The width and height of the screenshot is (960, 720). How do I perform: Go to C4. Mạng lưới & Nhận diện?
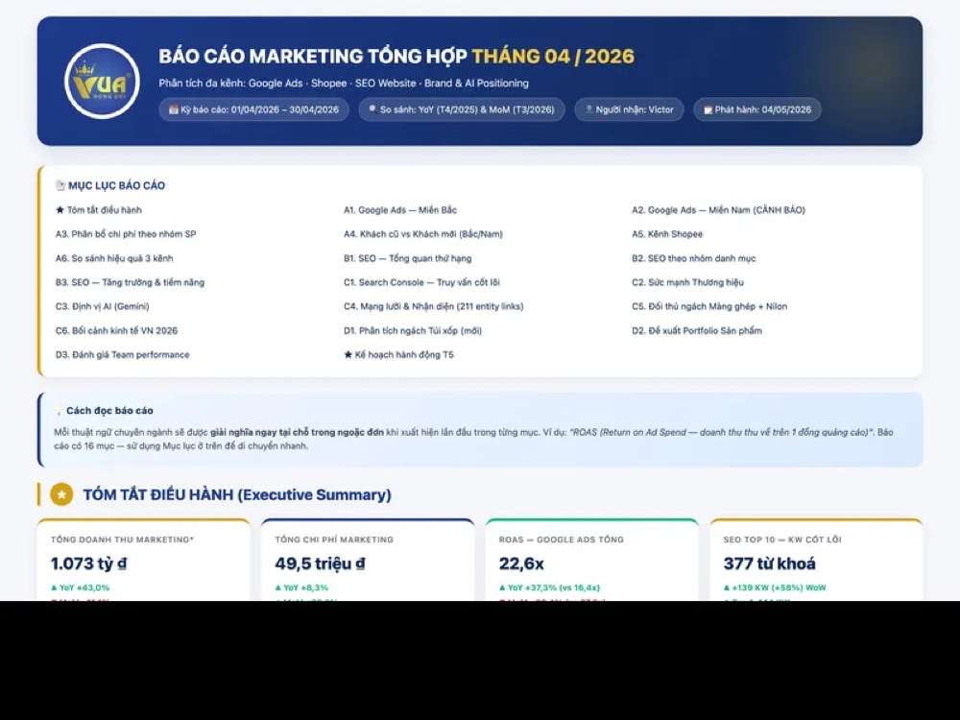[x=434, y=306]
